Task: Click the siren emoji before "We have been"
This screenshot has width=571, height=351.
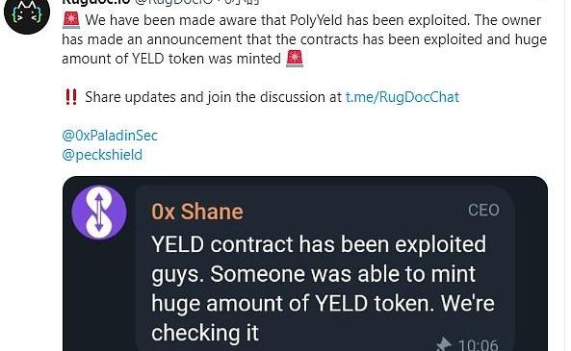Action: (71, 20)
